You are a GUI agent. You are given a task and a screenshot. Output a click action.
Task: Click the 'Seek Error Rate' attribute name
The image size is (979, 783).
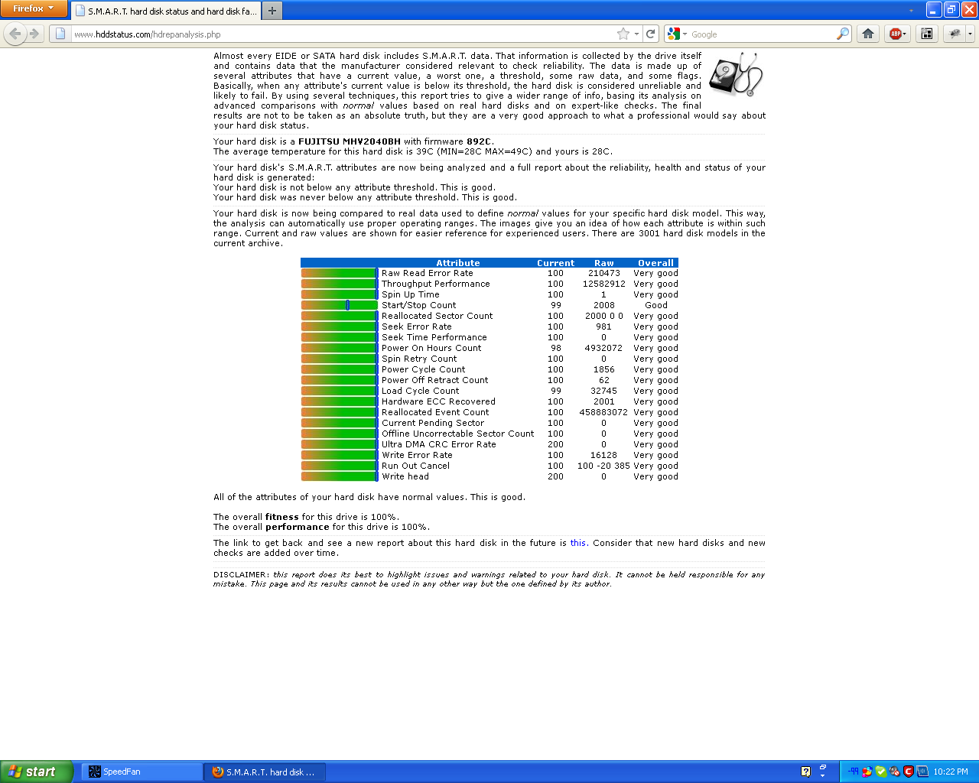tap(417, 327)
